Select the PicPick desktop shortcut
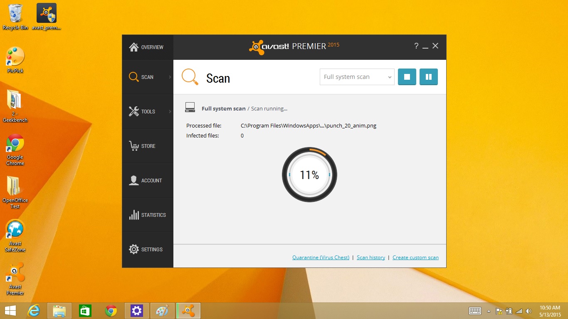 coord(15,60)
